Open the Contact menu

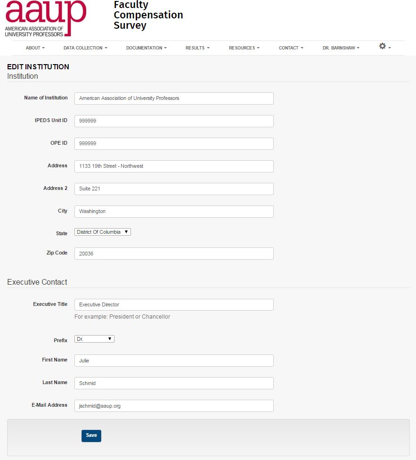[291, 48]
